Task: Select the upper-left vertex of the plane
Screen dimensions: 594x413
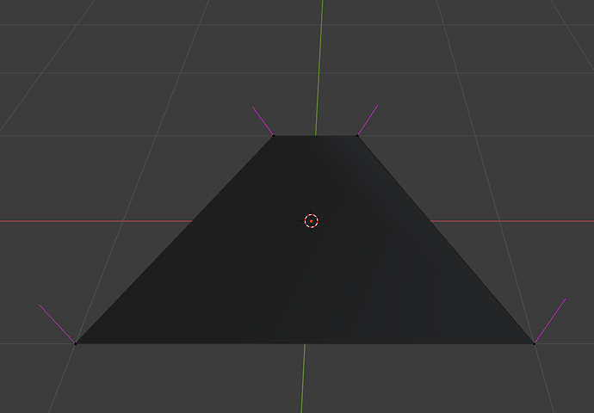Action: click(x=274, y=136)
